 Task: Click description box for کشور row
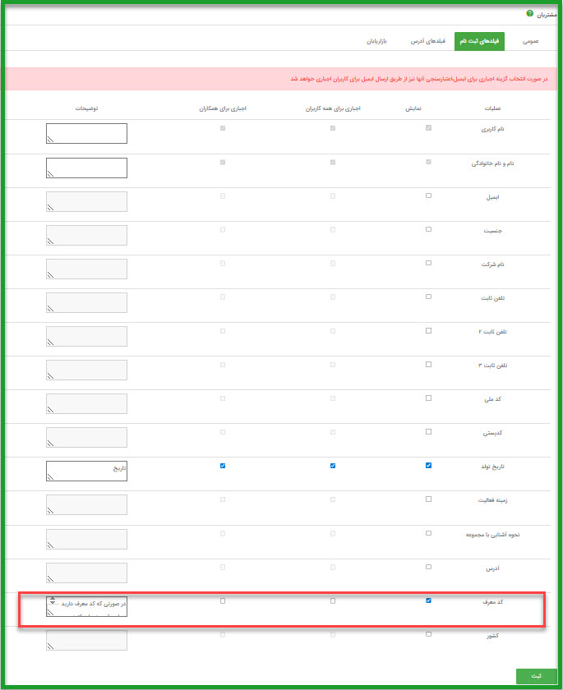(87, 640)
